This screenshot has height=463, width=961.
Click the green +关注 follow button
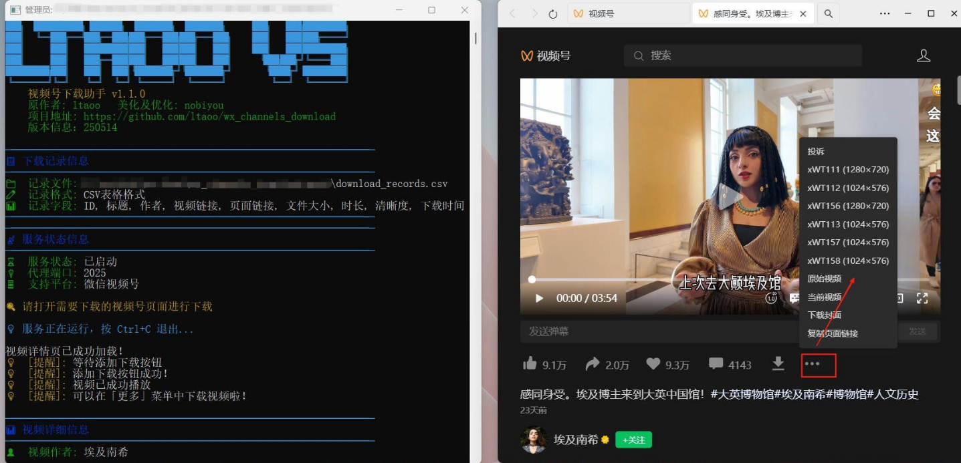633,440
